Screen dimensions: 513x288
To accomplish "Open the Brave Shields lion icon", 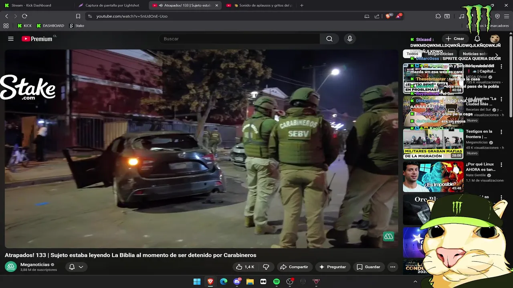I will coord(388,16).
